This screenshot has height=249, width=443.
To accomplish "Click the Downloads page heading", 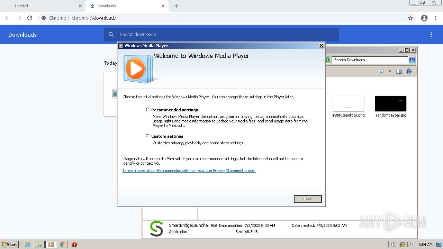I will (x=22, y=35).
